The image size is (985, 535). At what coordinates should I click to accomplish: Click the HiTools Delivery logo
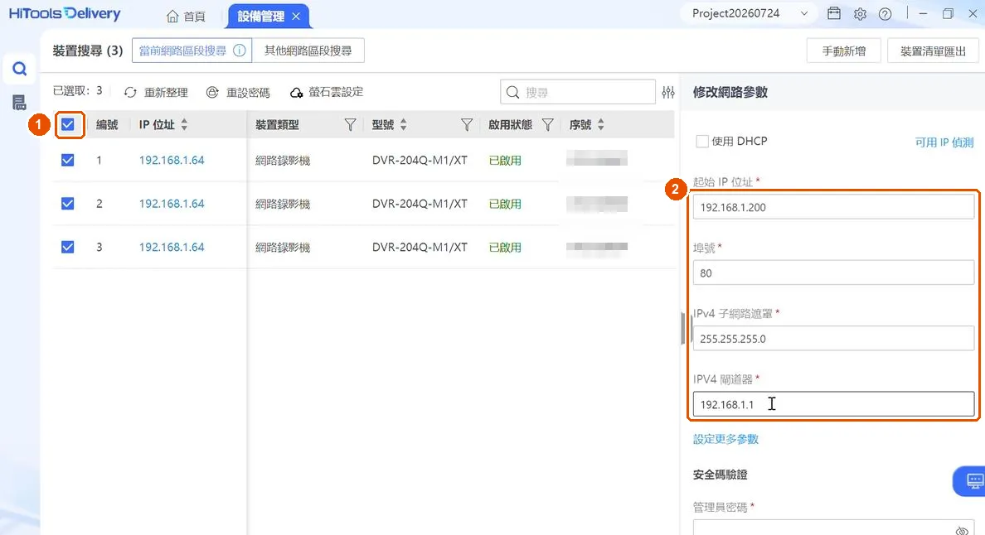click(65, 14)
